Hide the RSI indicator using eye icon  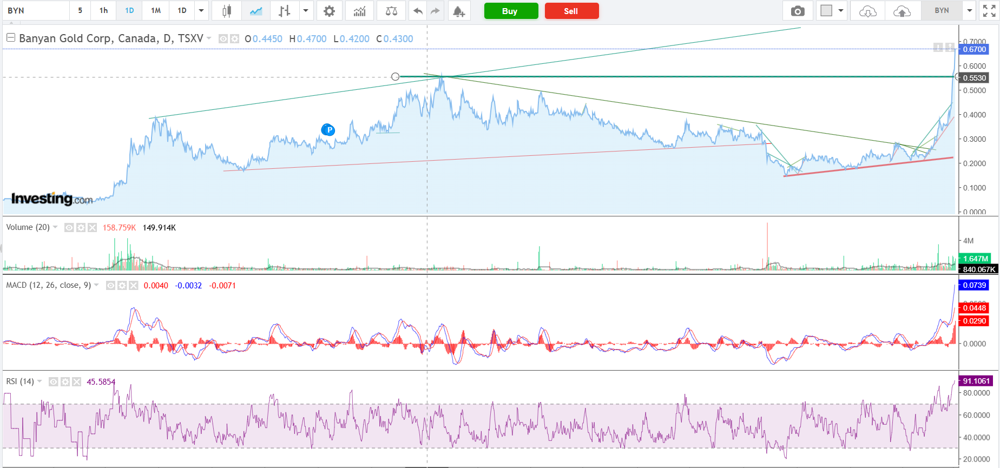[54, 382]
